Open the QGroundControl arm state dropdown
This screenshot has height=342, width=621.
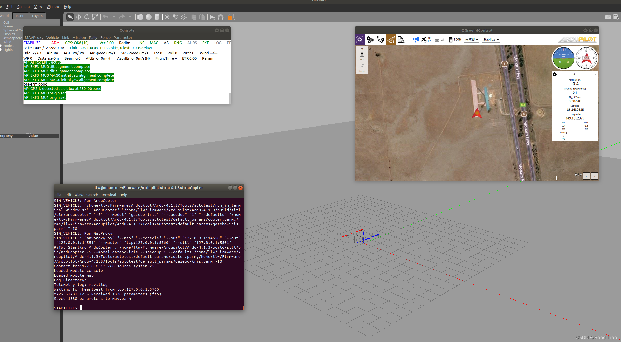(472, 40)
